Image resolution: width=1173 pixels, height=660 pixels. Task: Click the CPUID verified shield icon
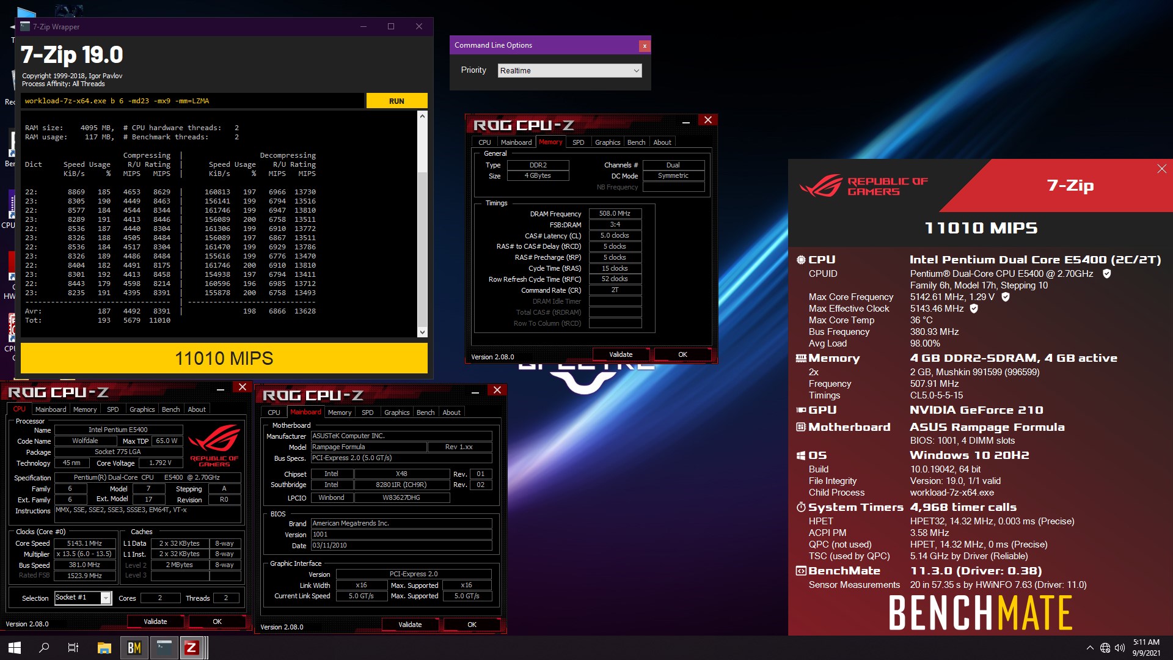(1106, 274)
